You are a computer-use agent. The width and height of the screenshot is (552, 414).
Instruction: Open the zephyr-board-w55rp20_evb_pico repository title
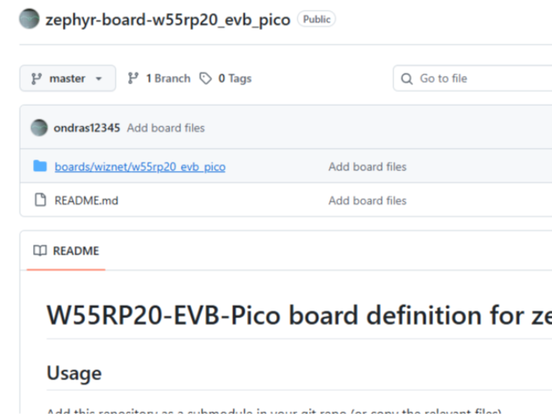point(167,19)
